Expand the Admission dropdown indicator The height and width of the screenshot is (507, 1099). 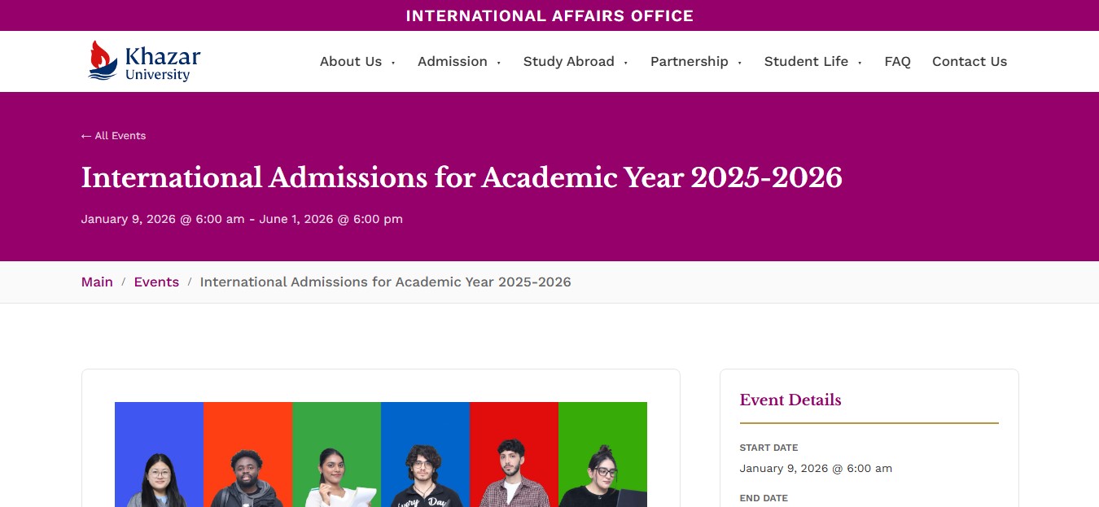499,63
